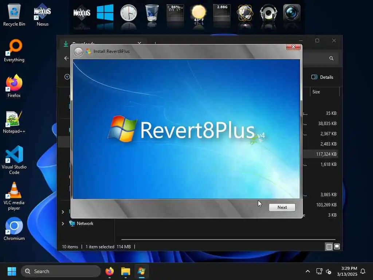Viewport: 373px width, 280px height.
Task: Close the Downloads tab in Explorer
Action: (139, 43)
